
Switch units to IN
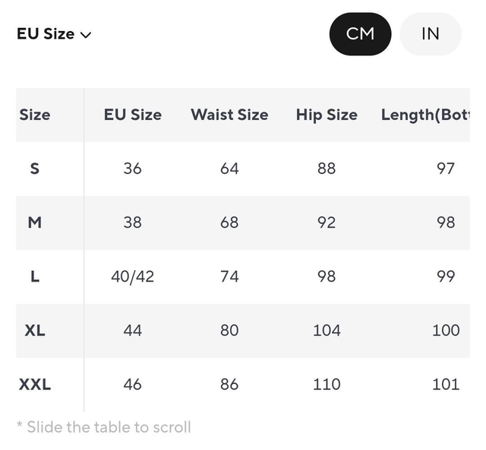click(x=430, y=34)
